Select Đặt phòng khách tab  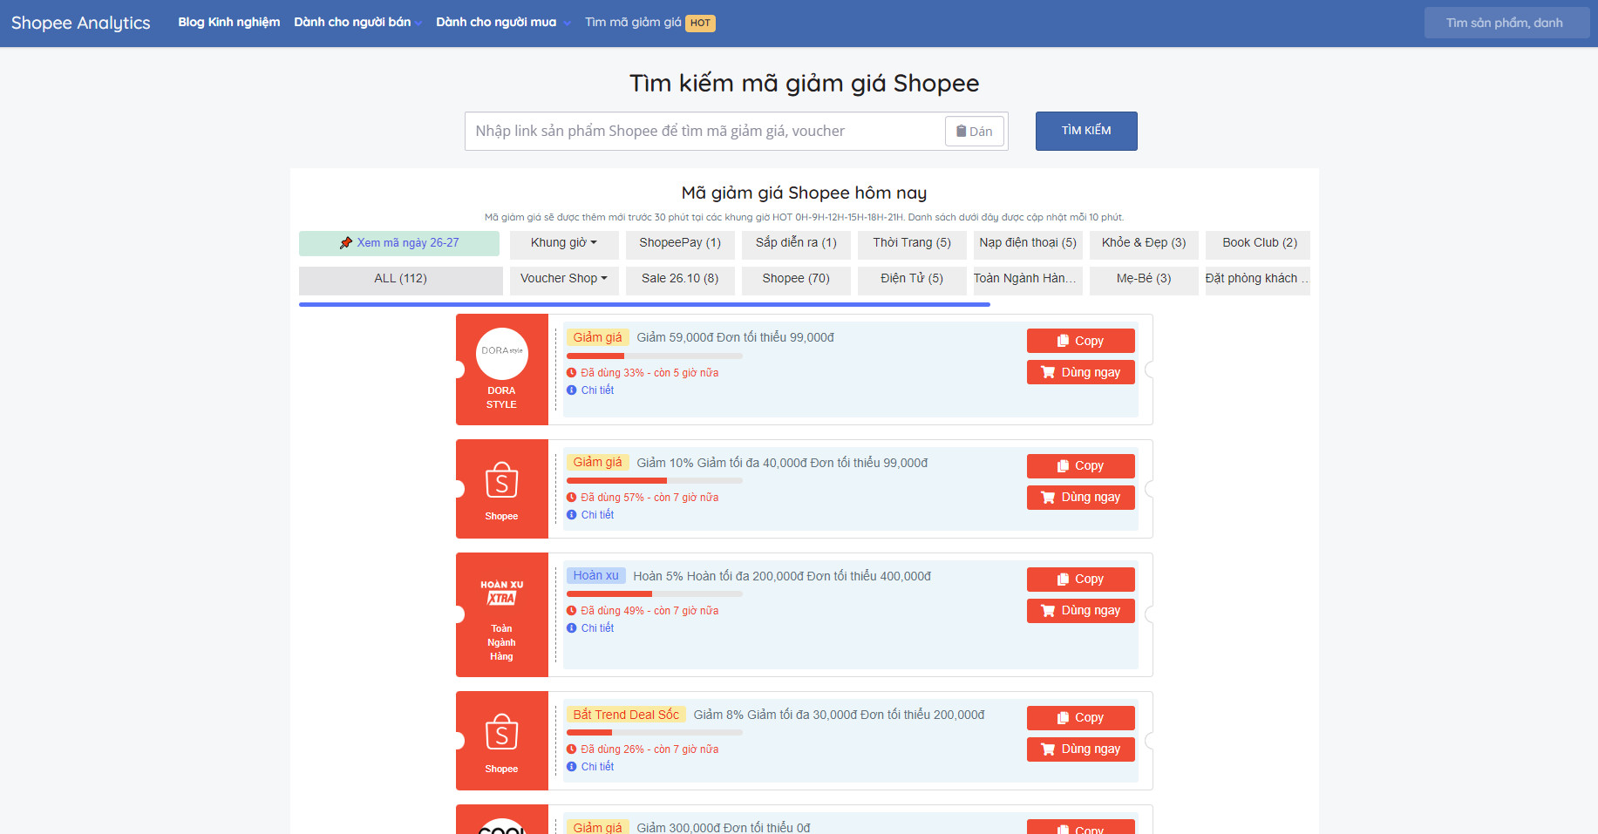tap(1257, 279)
